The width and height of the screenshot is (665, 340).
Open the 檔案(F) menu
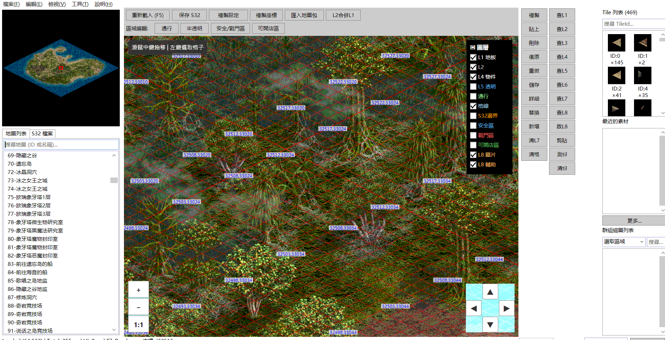(x=11, y=4)
